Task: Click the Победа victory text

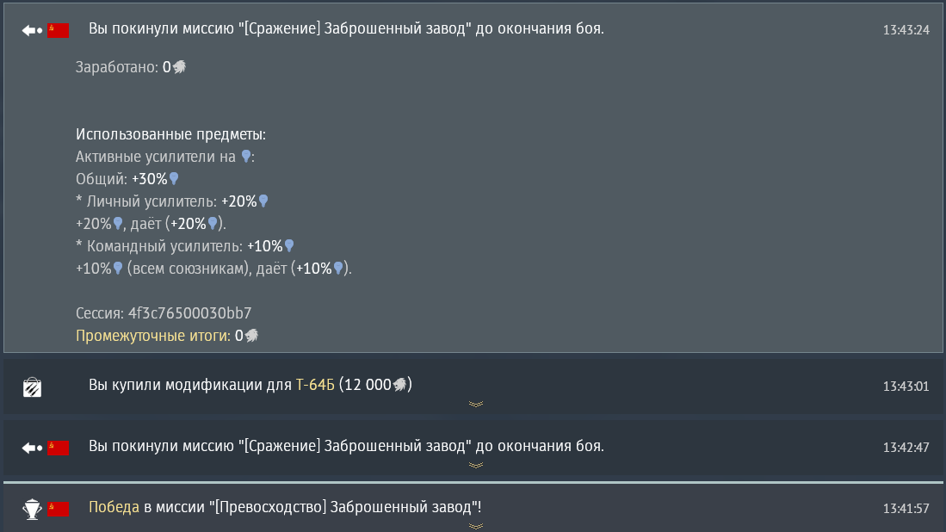Action: pyautogui.click(x=114, y=507)
